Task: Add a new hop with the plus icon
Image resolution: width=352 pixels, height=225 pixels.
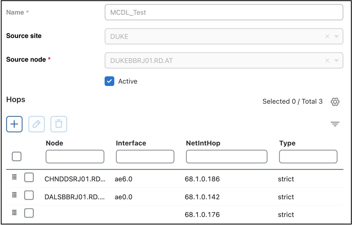Action: [x=14, y=124]
